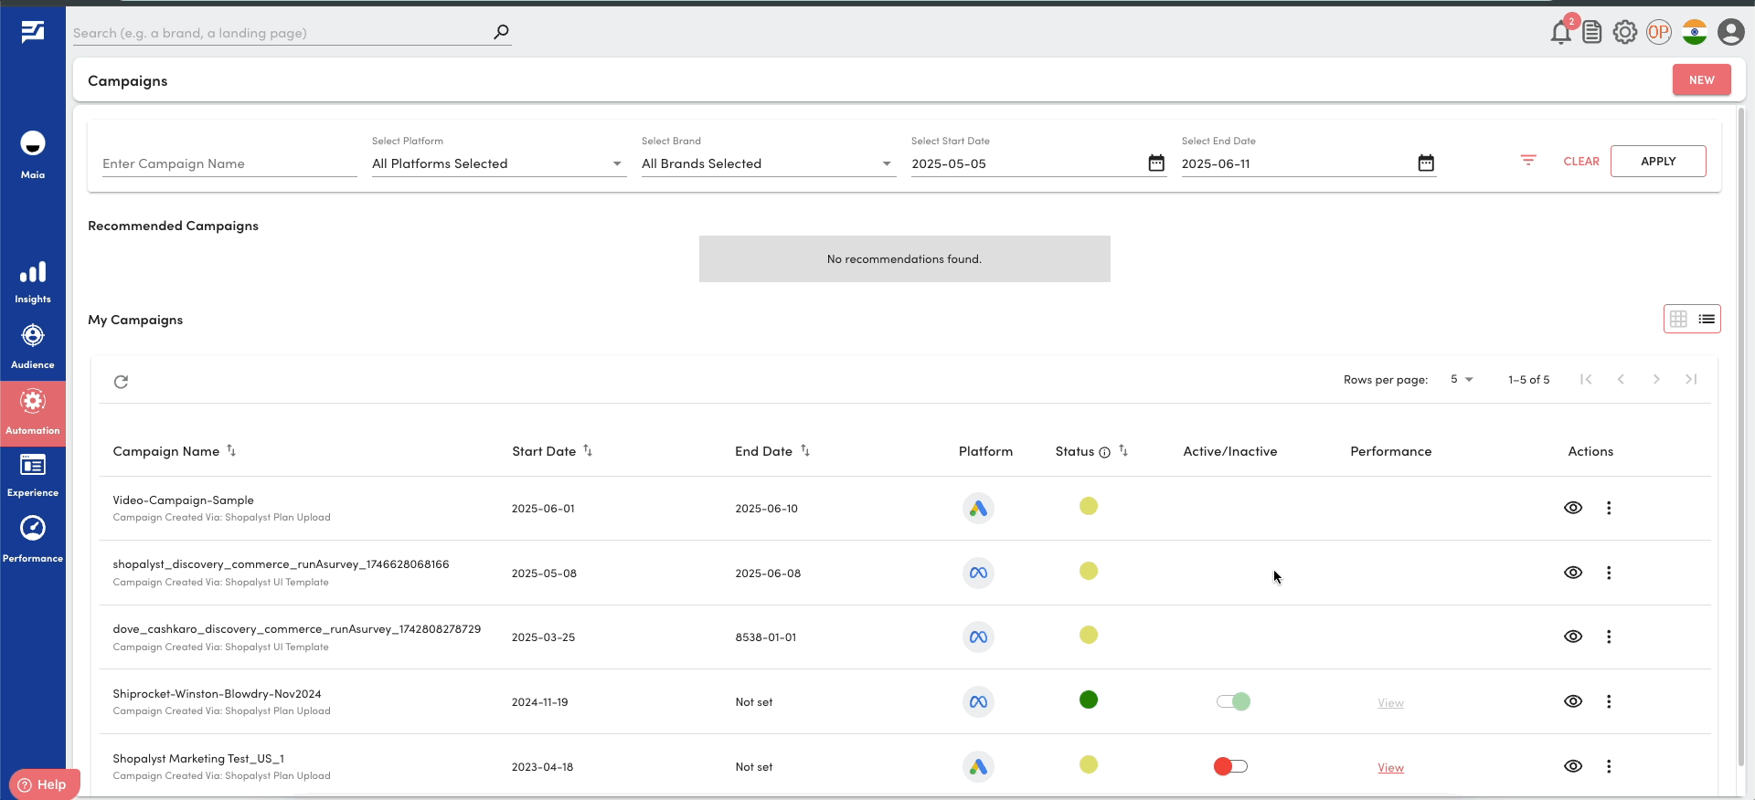1755x800 pixels.
Task: Open the end date calendar picker
Action: [1426, 163]
